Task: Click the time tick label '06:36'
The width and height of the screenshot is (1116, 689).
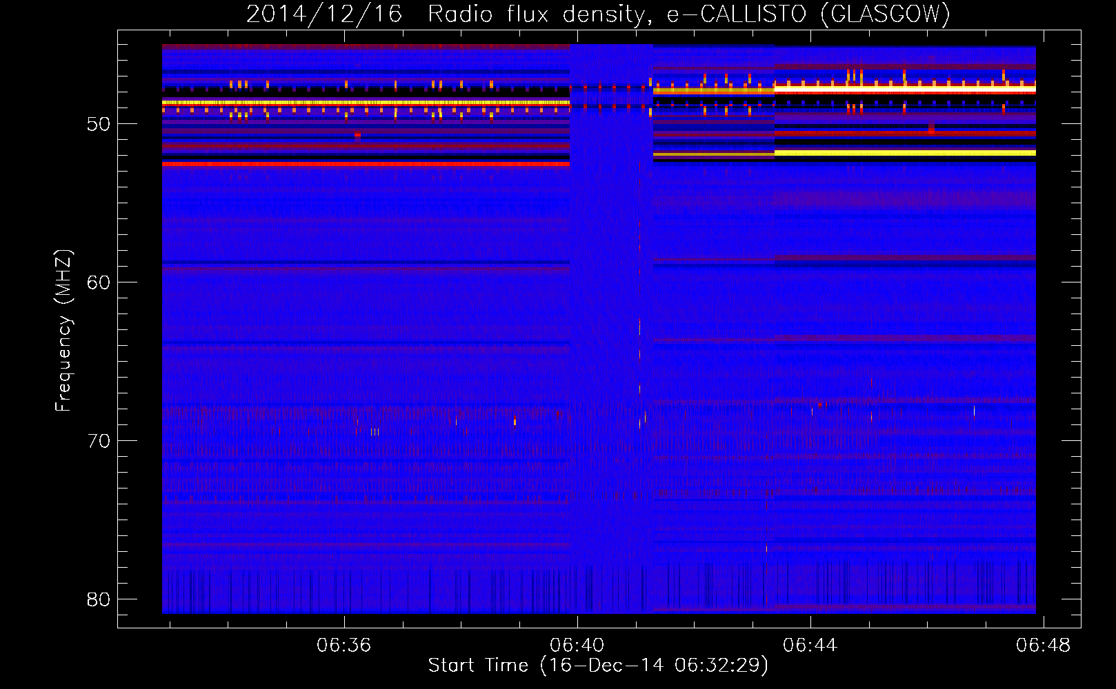Action: (343, 646)
